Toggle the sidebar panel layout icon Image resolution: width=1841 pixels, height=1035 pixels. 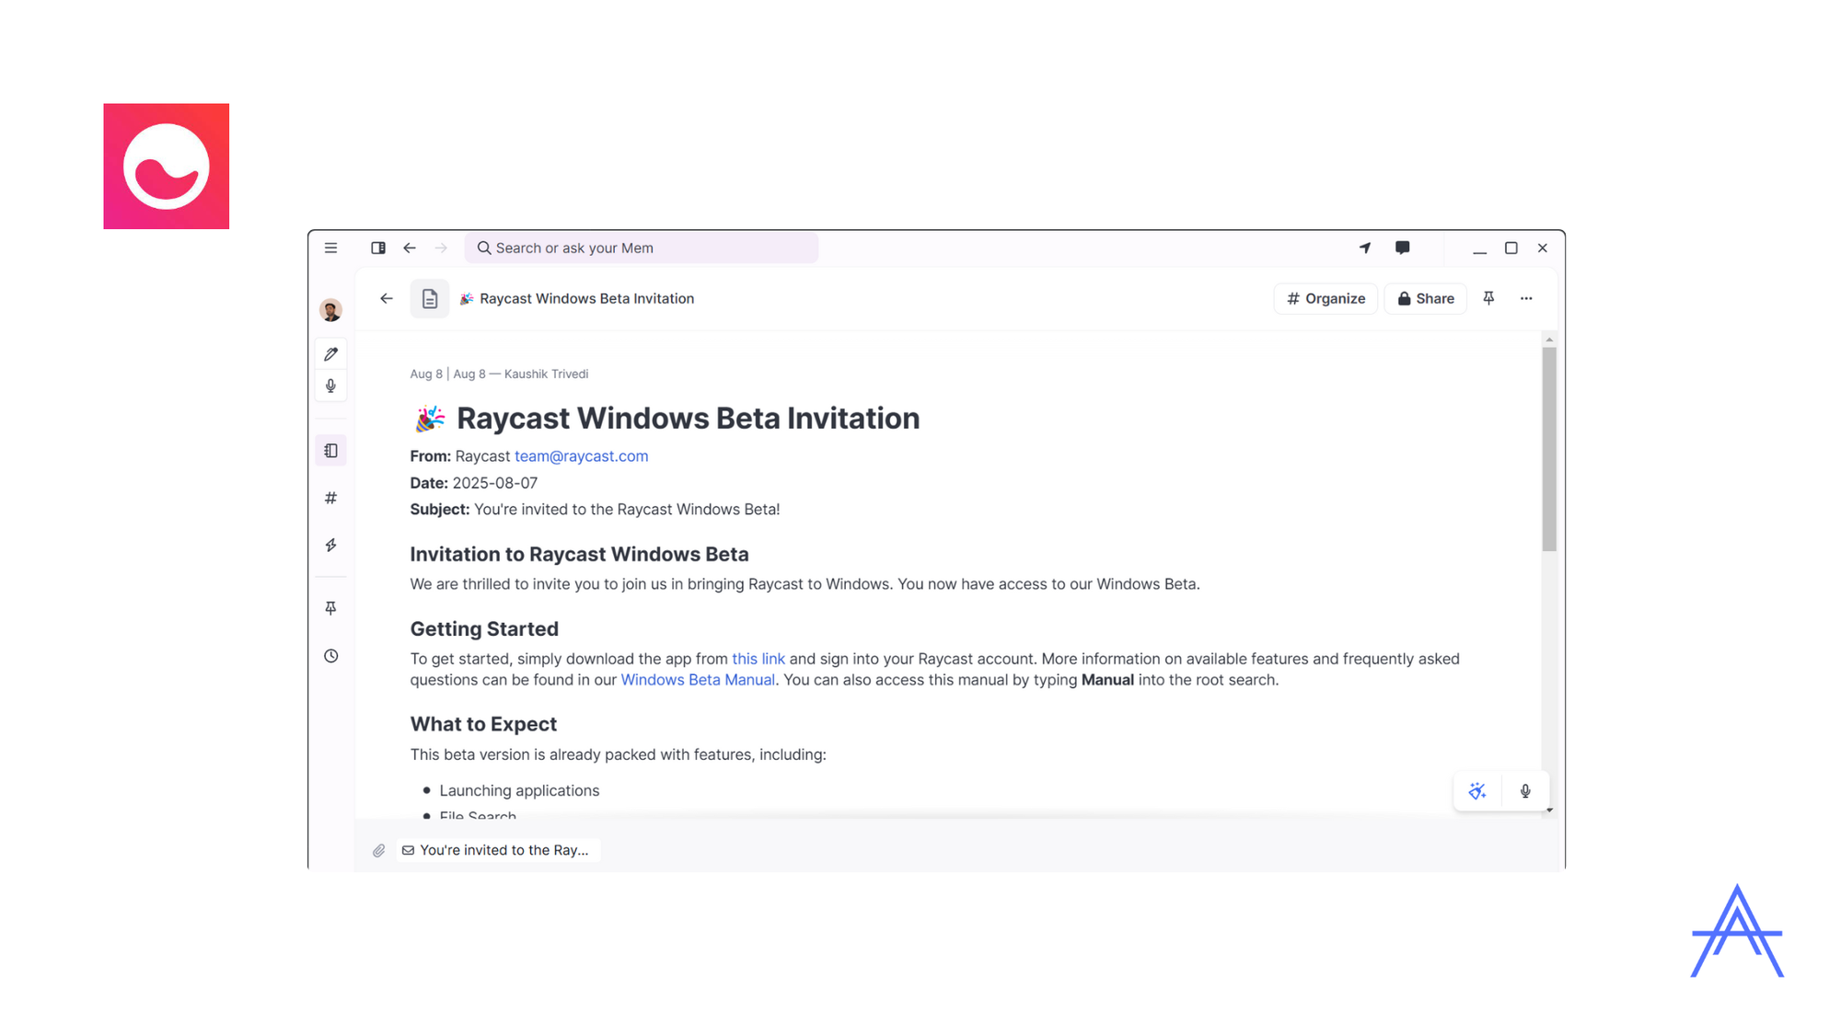(378, 247)
